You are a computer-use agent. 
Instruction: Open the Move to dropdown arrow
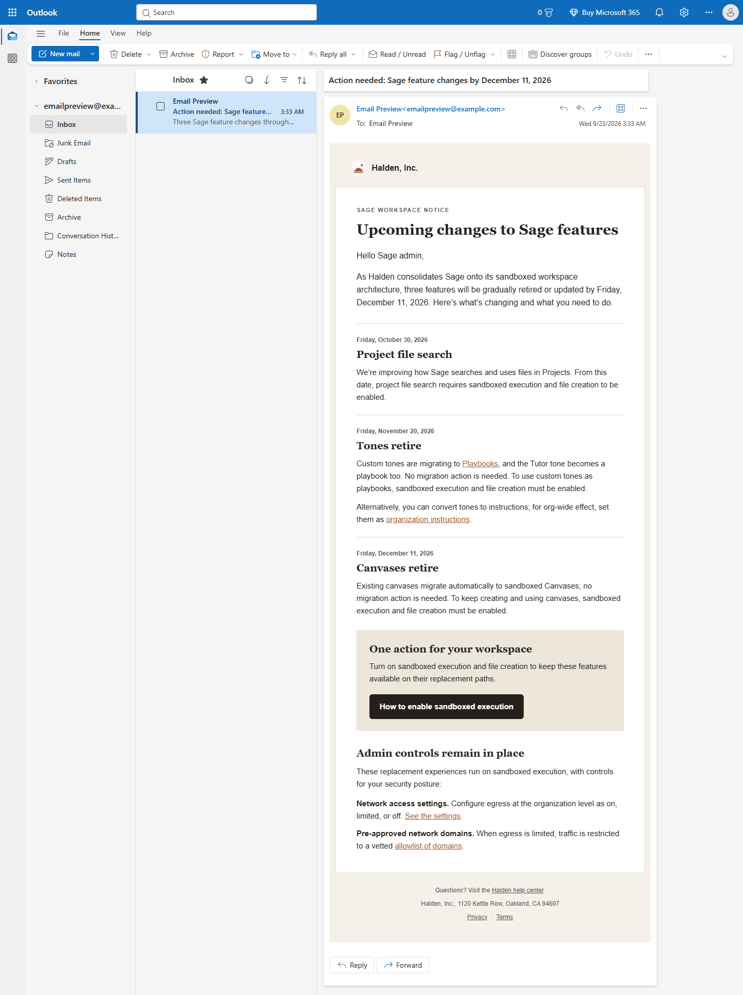tap(295, 54)
